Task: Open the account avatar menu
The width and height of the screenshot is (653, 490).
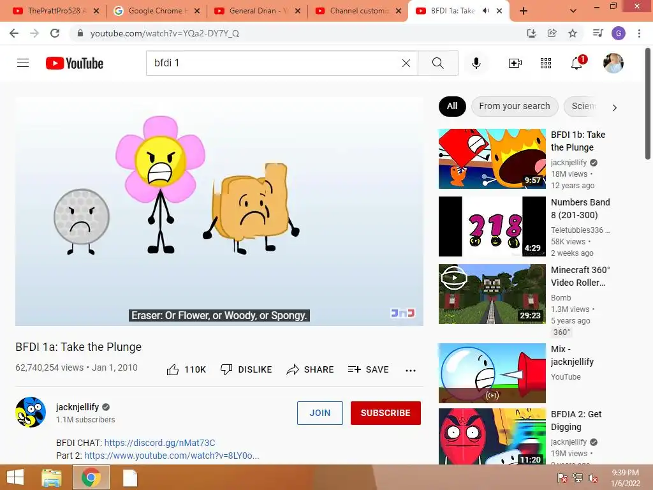Action: point(613,63)
